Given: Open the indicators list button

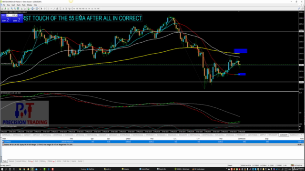Looking at the screenshot, I should point(29,9).
